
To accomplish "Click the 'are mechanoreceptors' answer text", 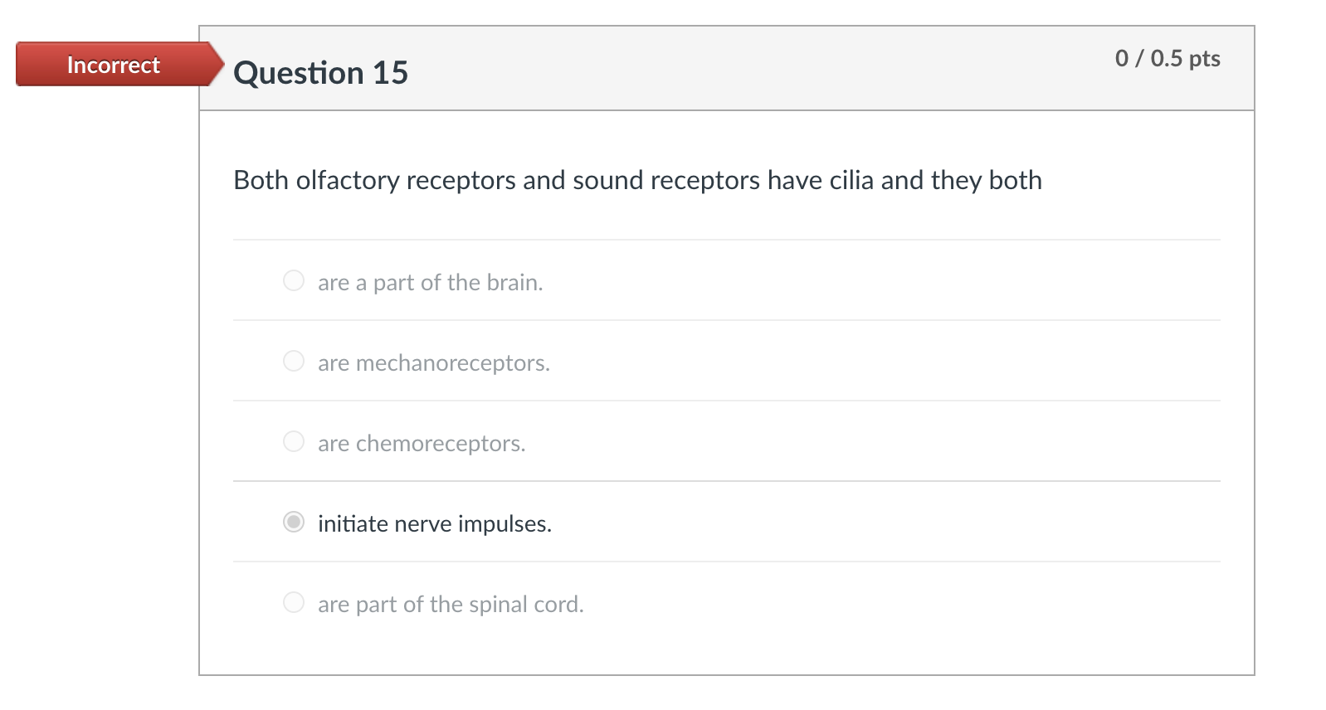I will click(x=434, y=362).
